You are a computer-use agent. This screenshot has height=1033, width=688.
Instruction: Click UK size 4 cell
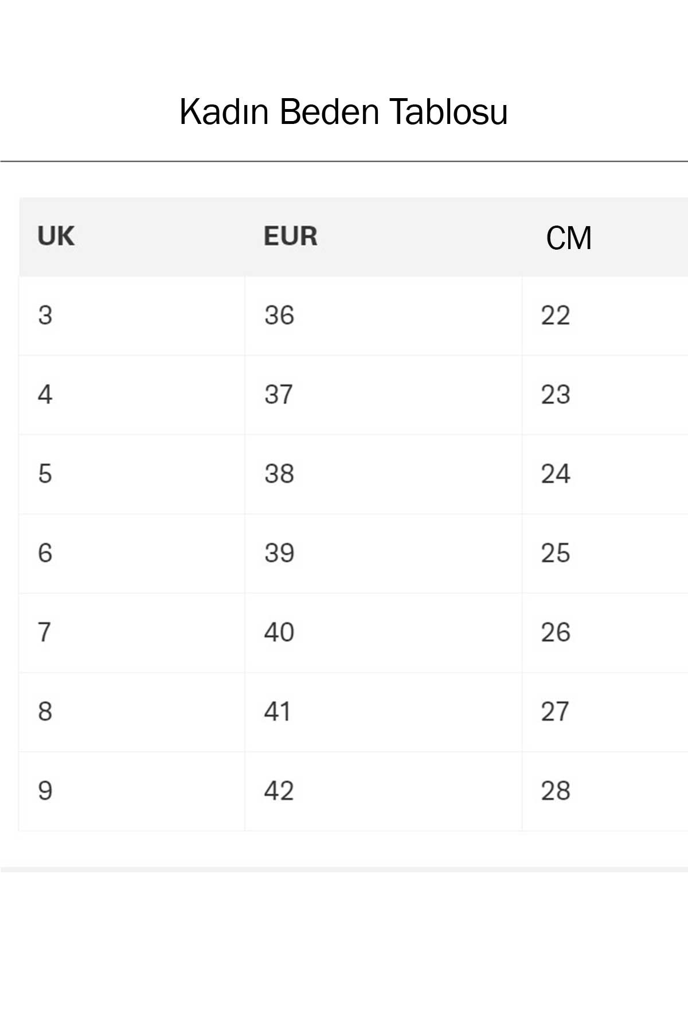45,394
